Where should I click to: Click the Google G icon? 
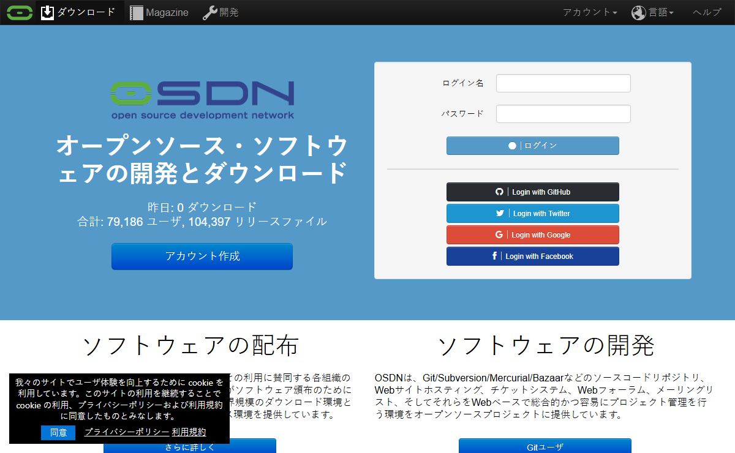pos(499,234)
